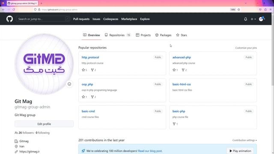Click the browser zoom level indicator

233,9
